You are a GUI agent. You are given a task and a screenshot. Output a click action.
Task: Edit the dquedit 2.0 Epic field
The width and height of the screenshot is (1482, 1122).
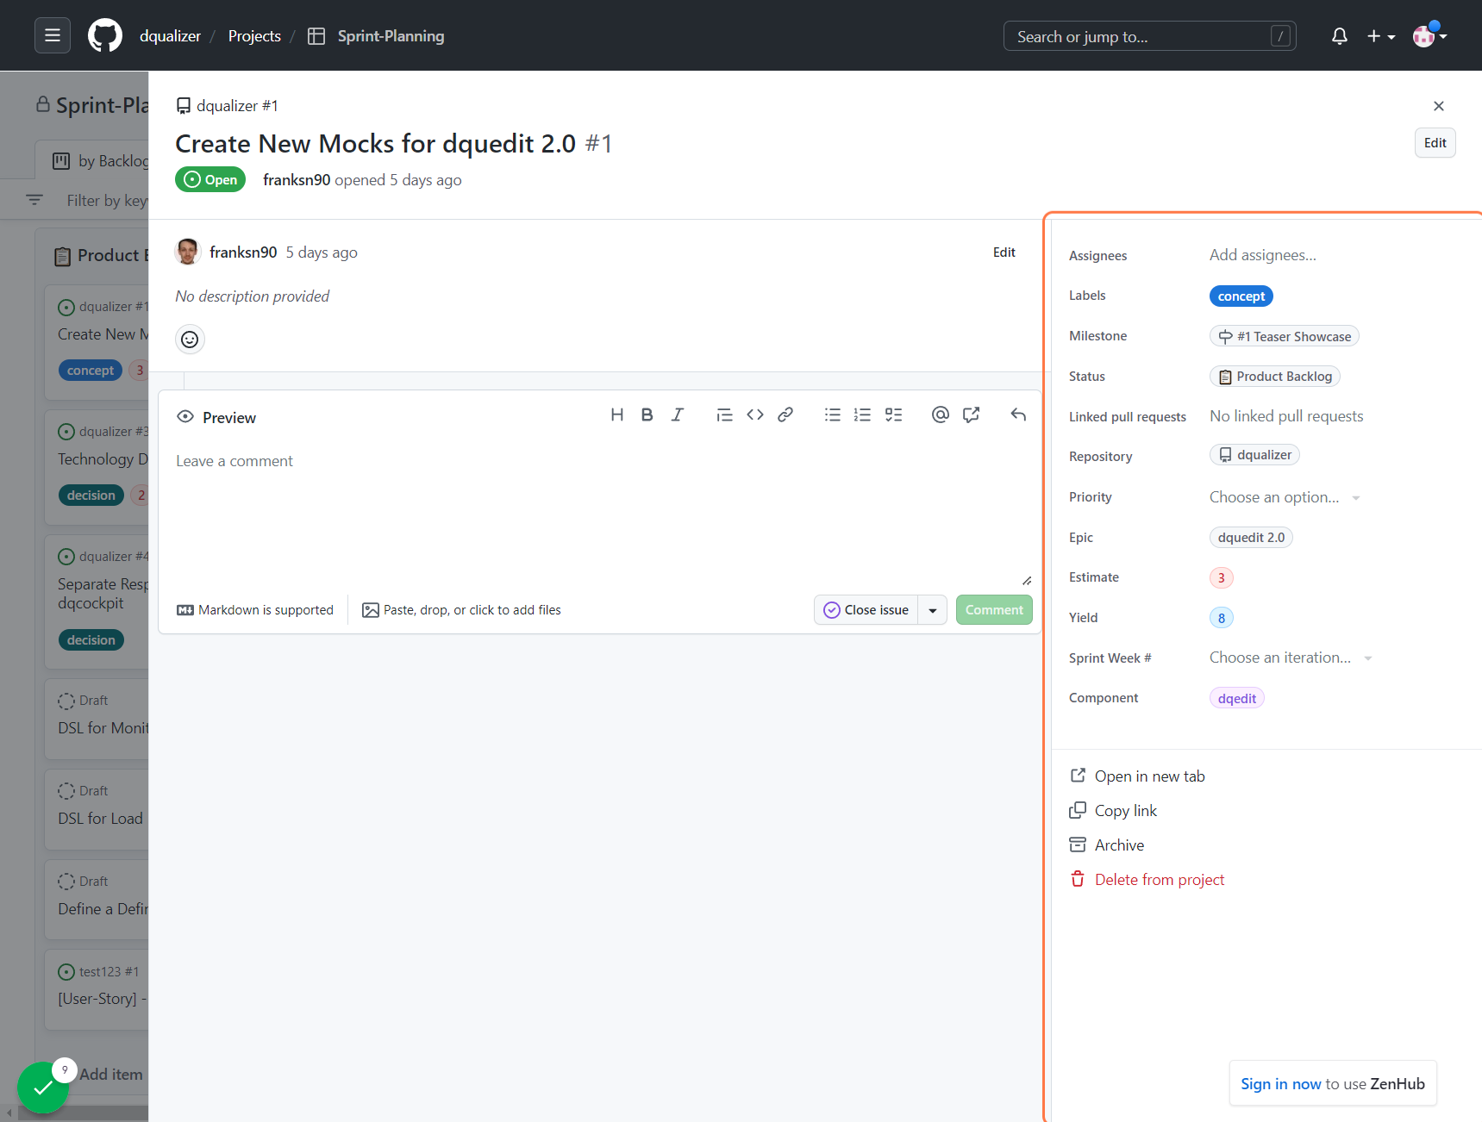tap(1251, 538)
